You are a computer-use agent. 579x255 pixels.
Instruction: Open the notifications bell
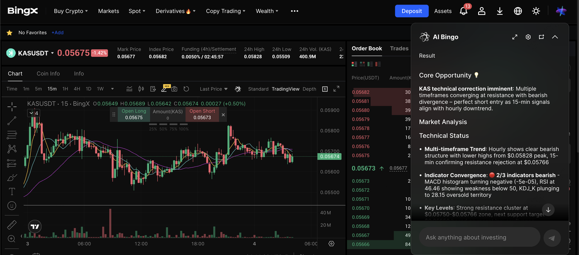click(x=464, y=11)
